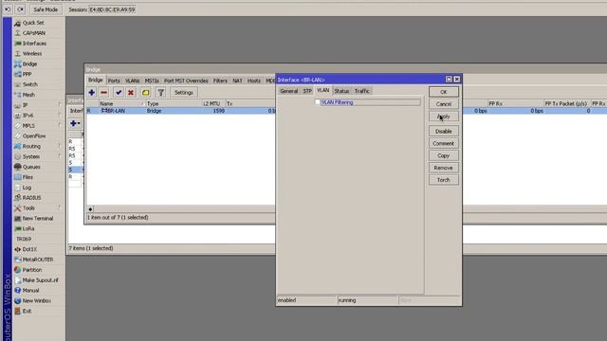Image resolution: width=607 pixels, height=341 pixels.
Task: Click Copy button in BR-LAN dialog
Action: pyautogui.click(x=444, y=155)
